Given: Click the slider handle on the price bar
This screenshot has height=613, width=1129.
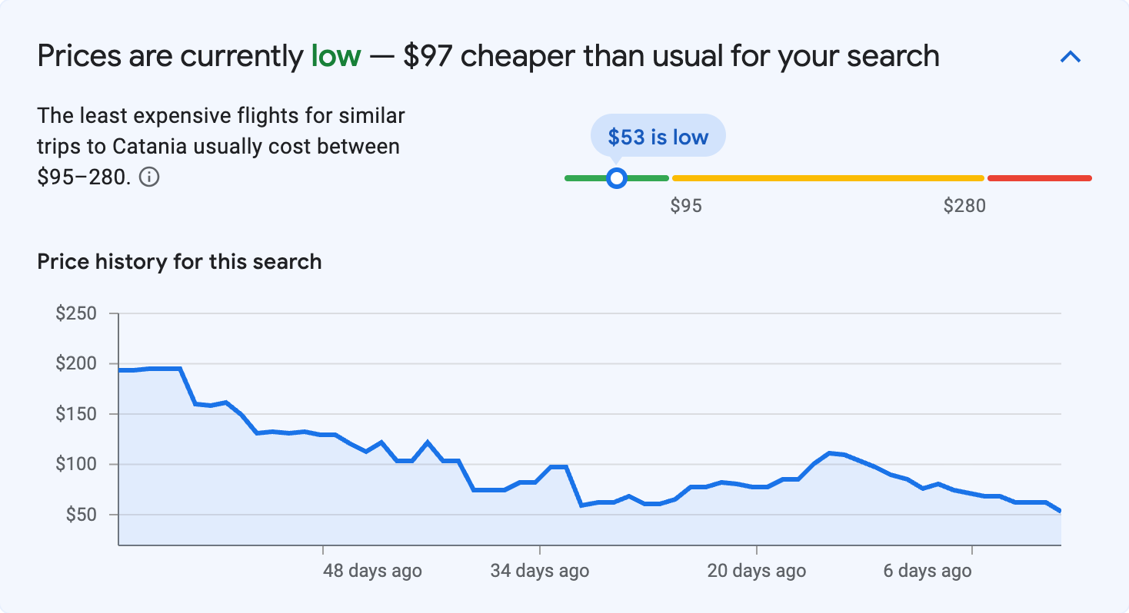Looking at the screenshot, I should [617, 177].
